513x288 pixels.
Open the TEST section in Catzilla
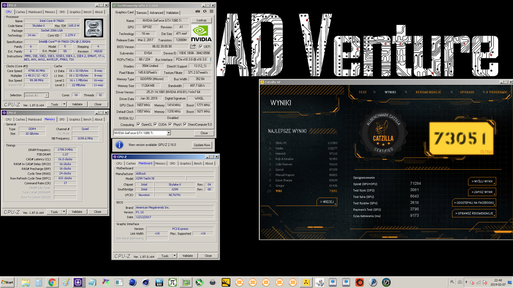pyautogui.click(x=363, y=92)
